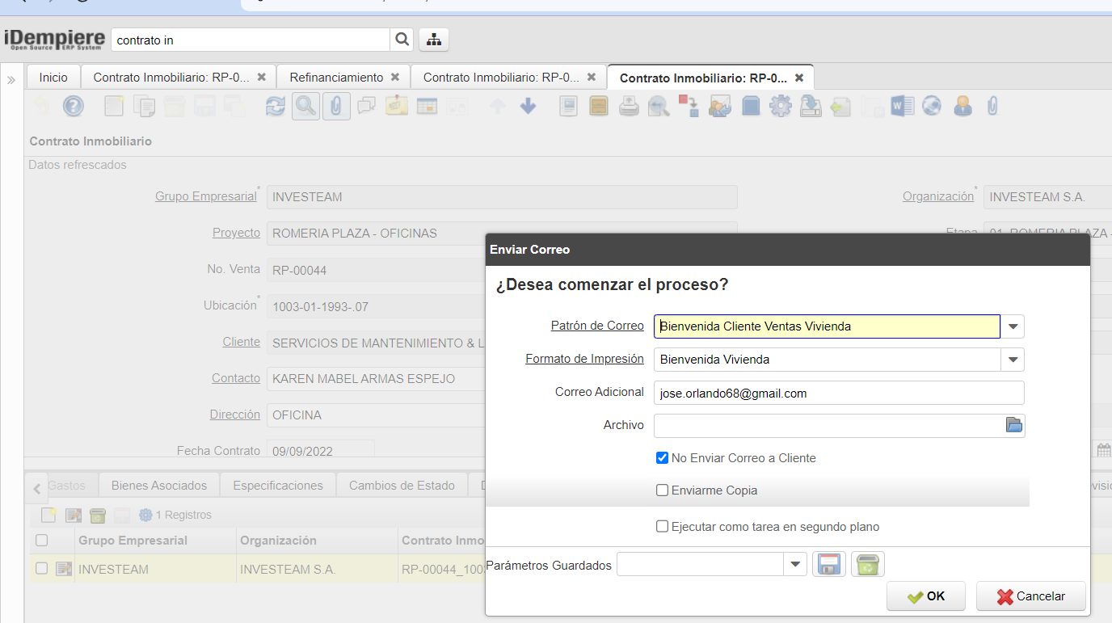Click the Help question mark toolbar icon
The height and width of the screenshot is (623, 1112).
[74, 107]
